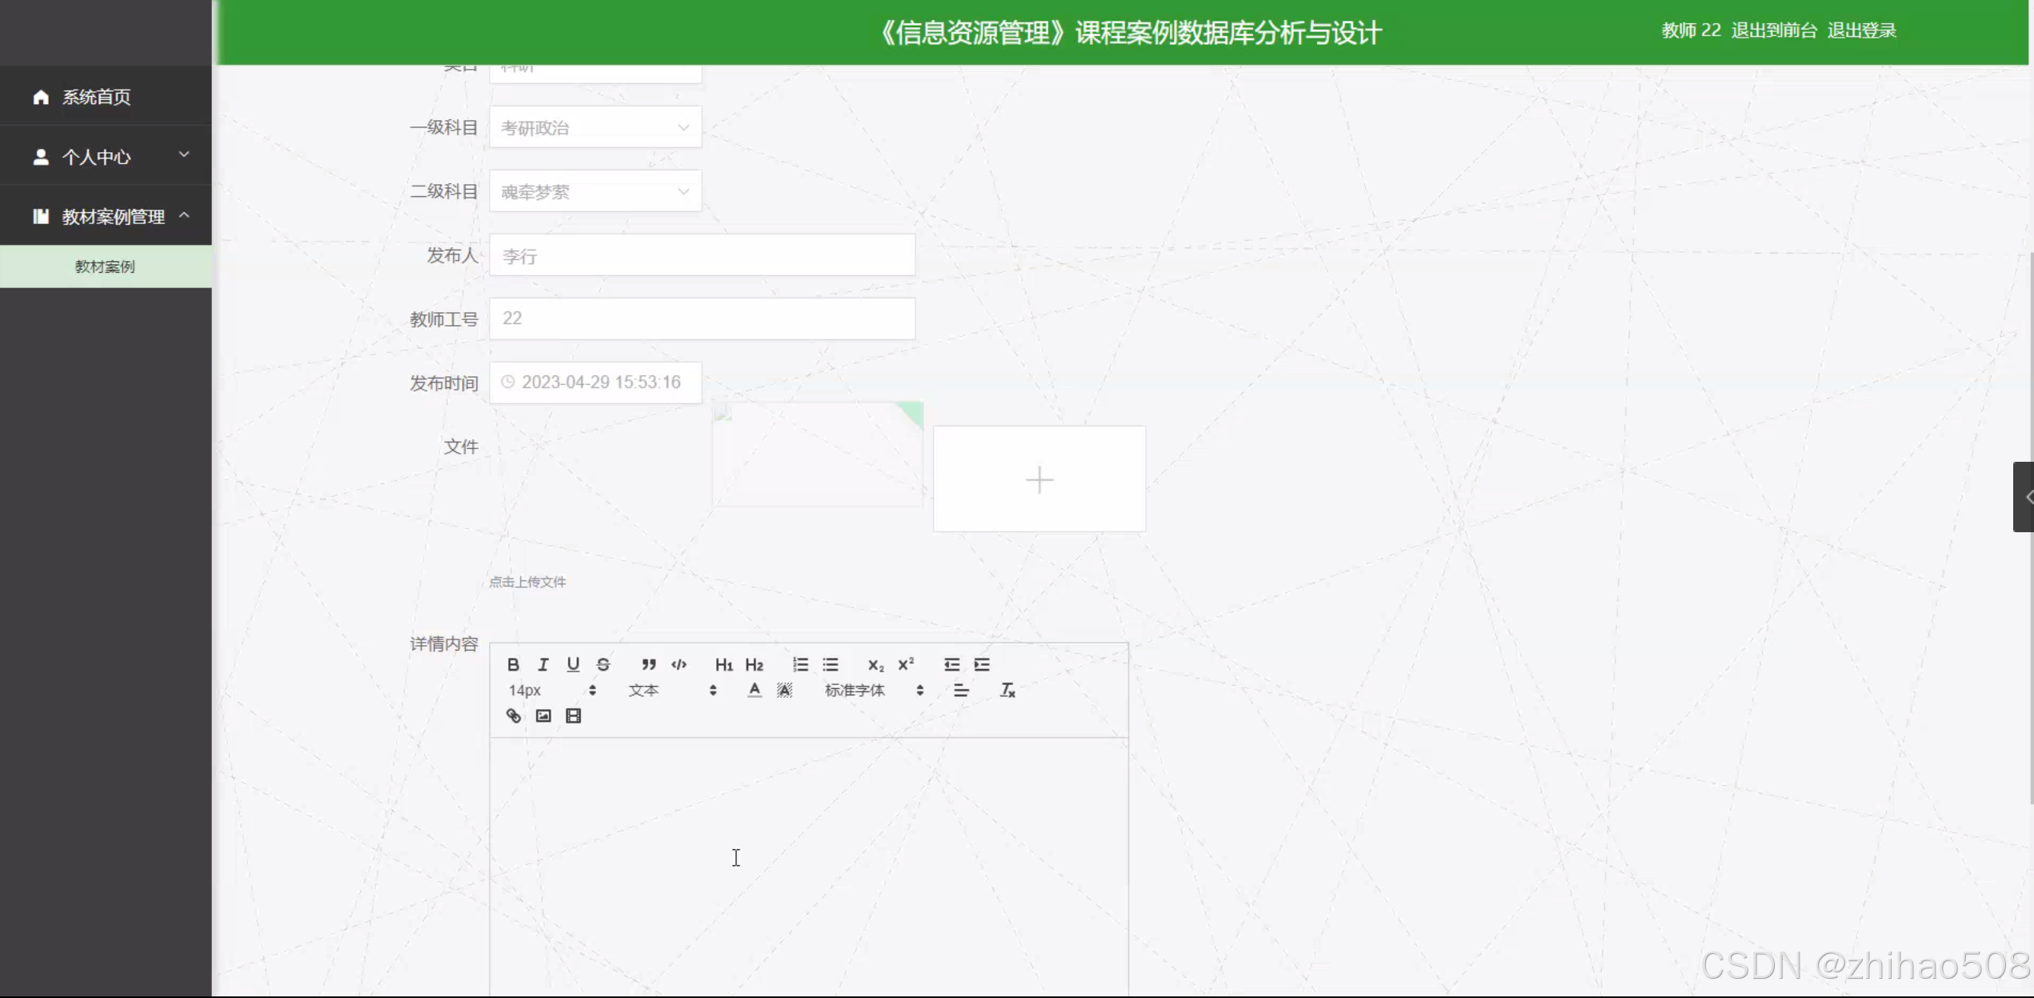Click the 点击上传文件 hint text
The height and width of the screenshot is (998, 2034).
pyautogui.click(x=527, y=582)
